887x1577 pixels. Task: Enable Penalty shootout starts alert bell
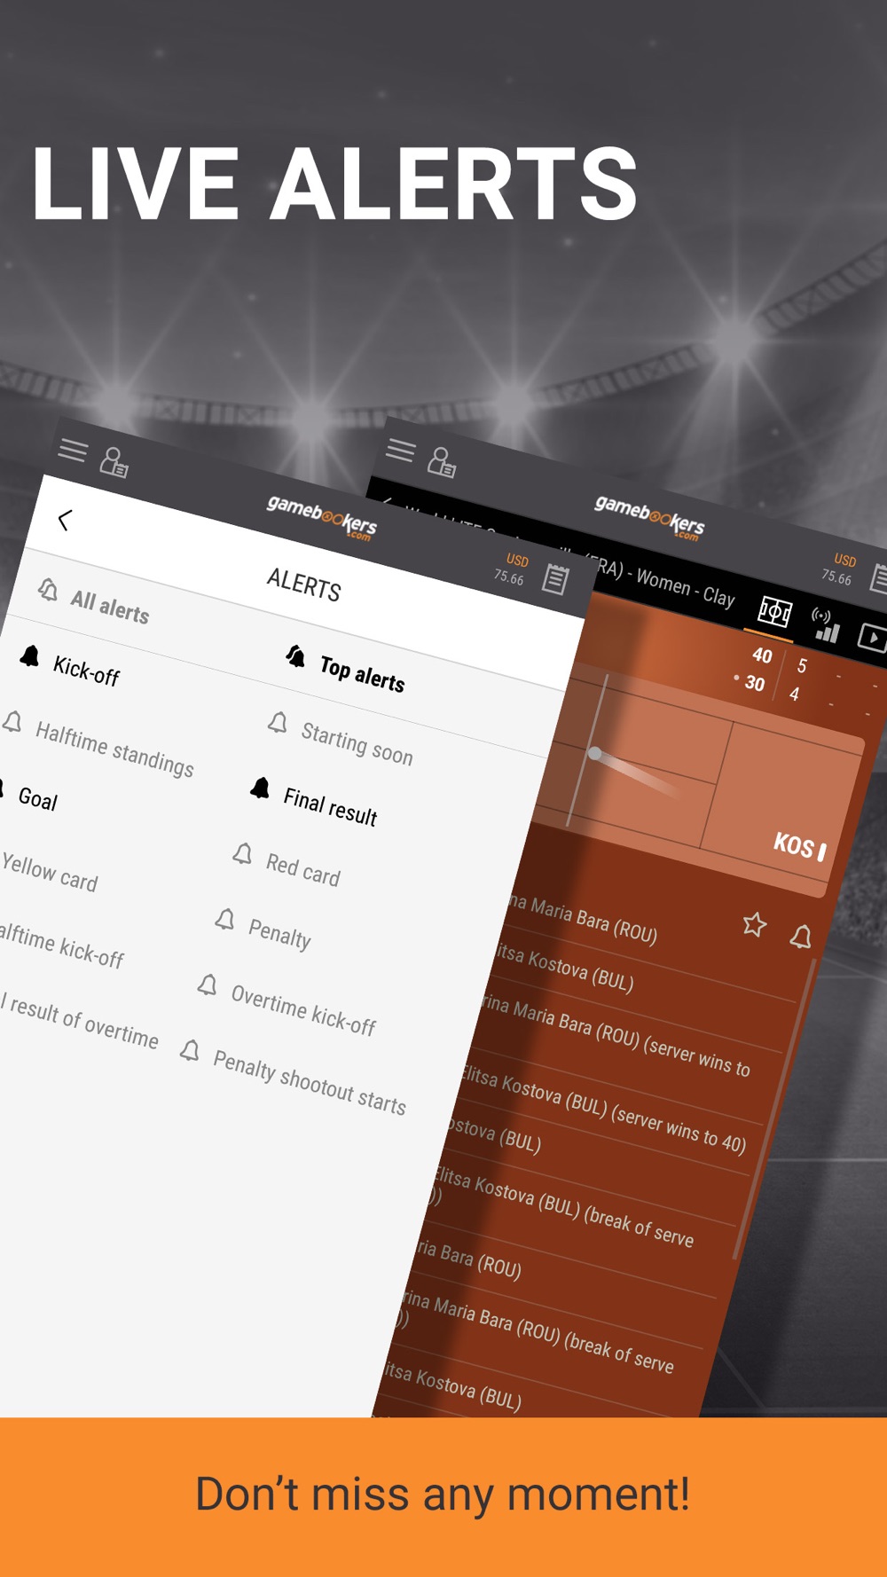point(189,1050)
